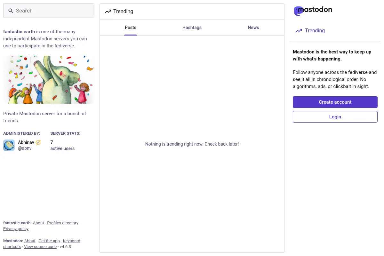
Task: Open the fantastic.earth About link
Action: pyautogui.click(x=38, y=223)
